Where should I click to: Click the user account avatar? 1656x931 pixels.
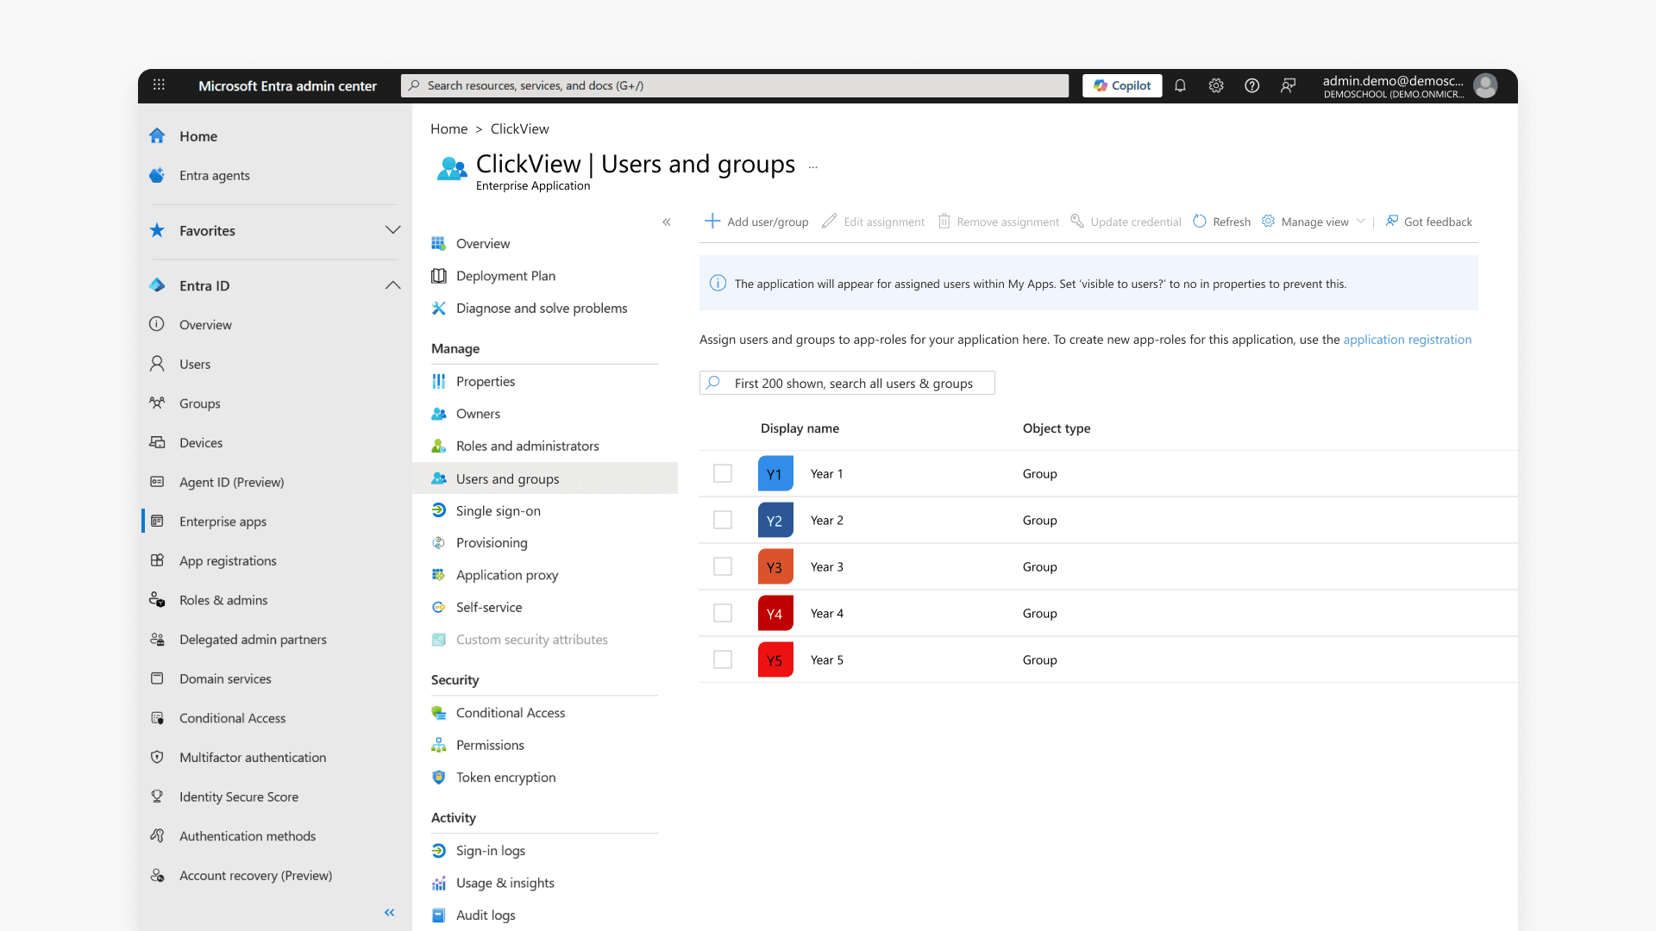1485,85
